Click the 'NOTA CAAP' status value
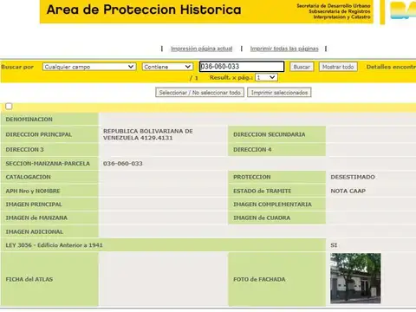Image resolution: width=416 pixels, height=312 pixels. (x=348, y=191)
